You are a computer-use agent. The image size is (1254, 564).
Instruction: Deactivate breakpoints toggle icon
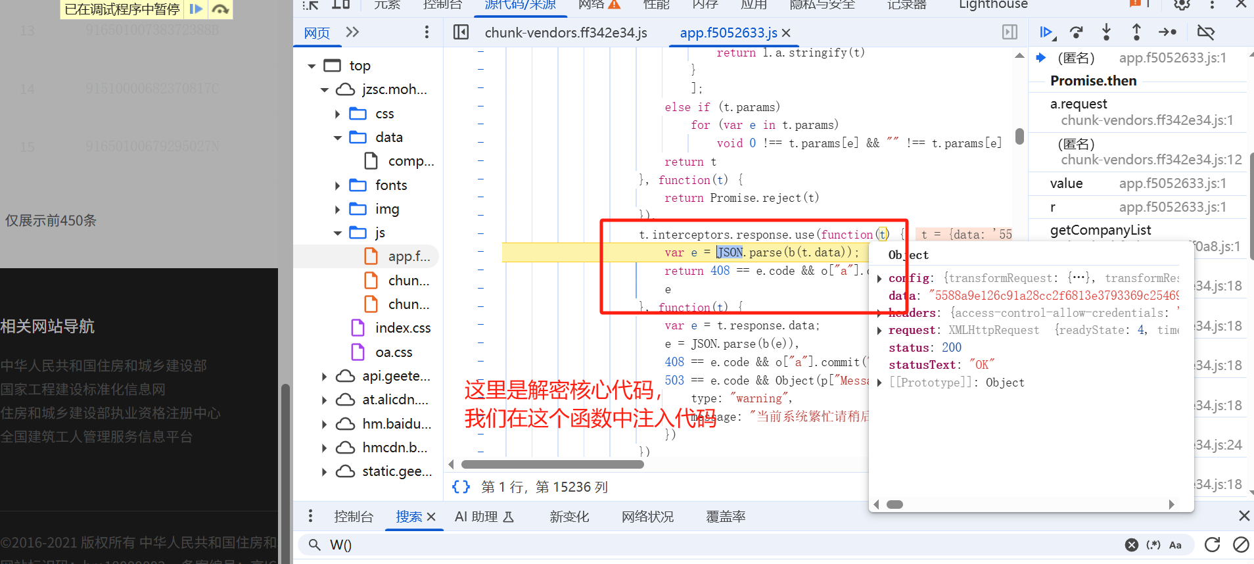click(1206, 32)
